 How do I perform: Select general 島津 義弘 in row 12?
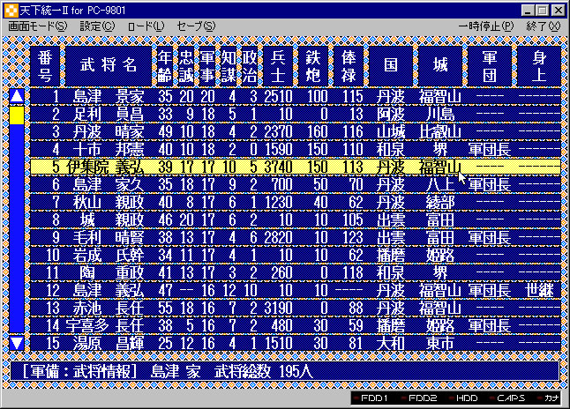296,290
